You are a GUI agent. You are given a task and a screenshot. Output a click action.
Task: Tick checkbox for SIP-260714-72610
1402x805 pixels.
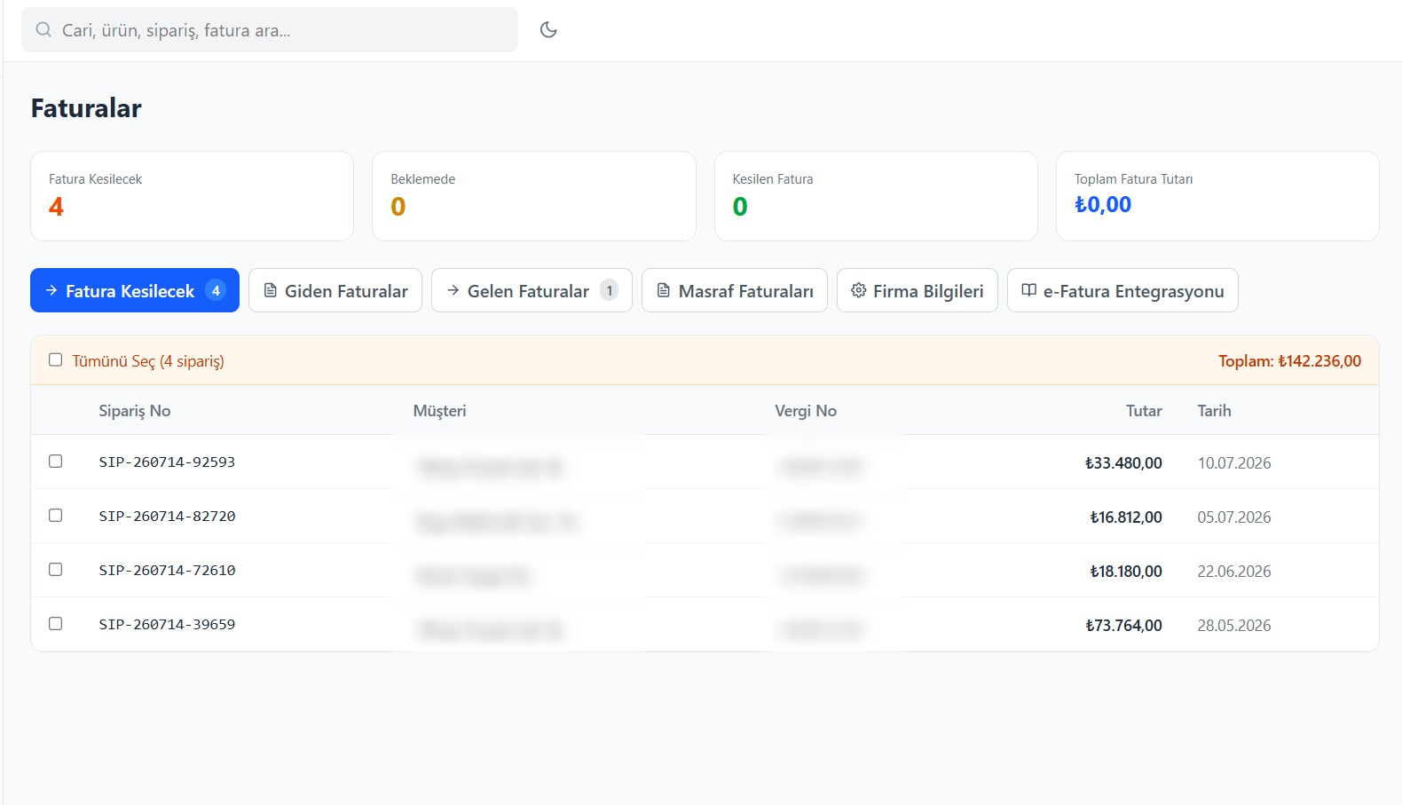[55, 570]
